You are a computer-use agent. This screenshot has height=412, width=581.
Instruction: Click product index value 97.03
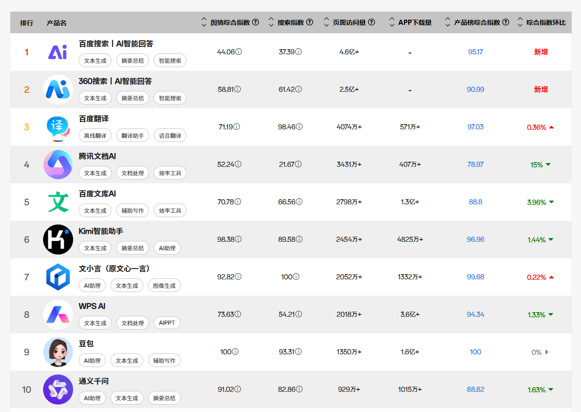476,127
